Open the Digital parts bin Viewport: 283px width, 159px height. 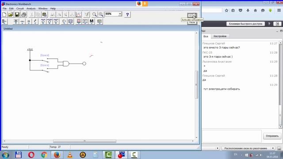70,22
